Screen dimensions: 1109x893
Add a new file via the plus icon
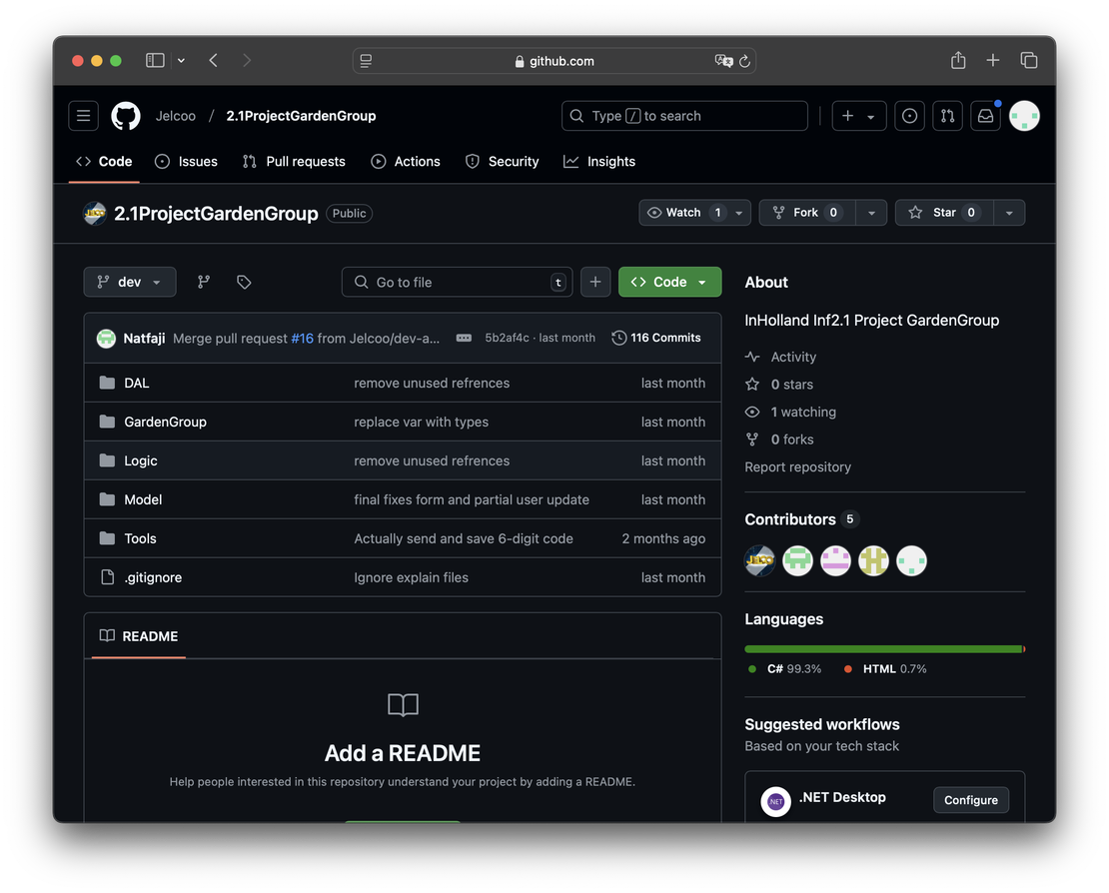point(595,282)
